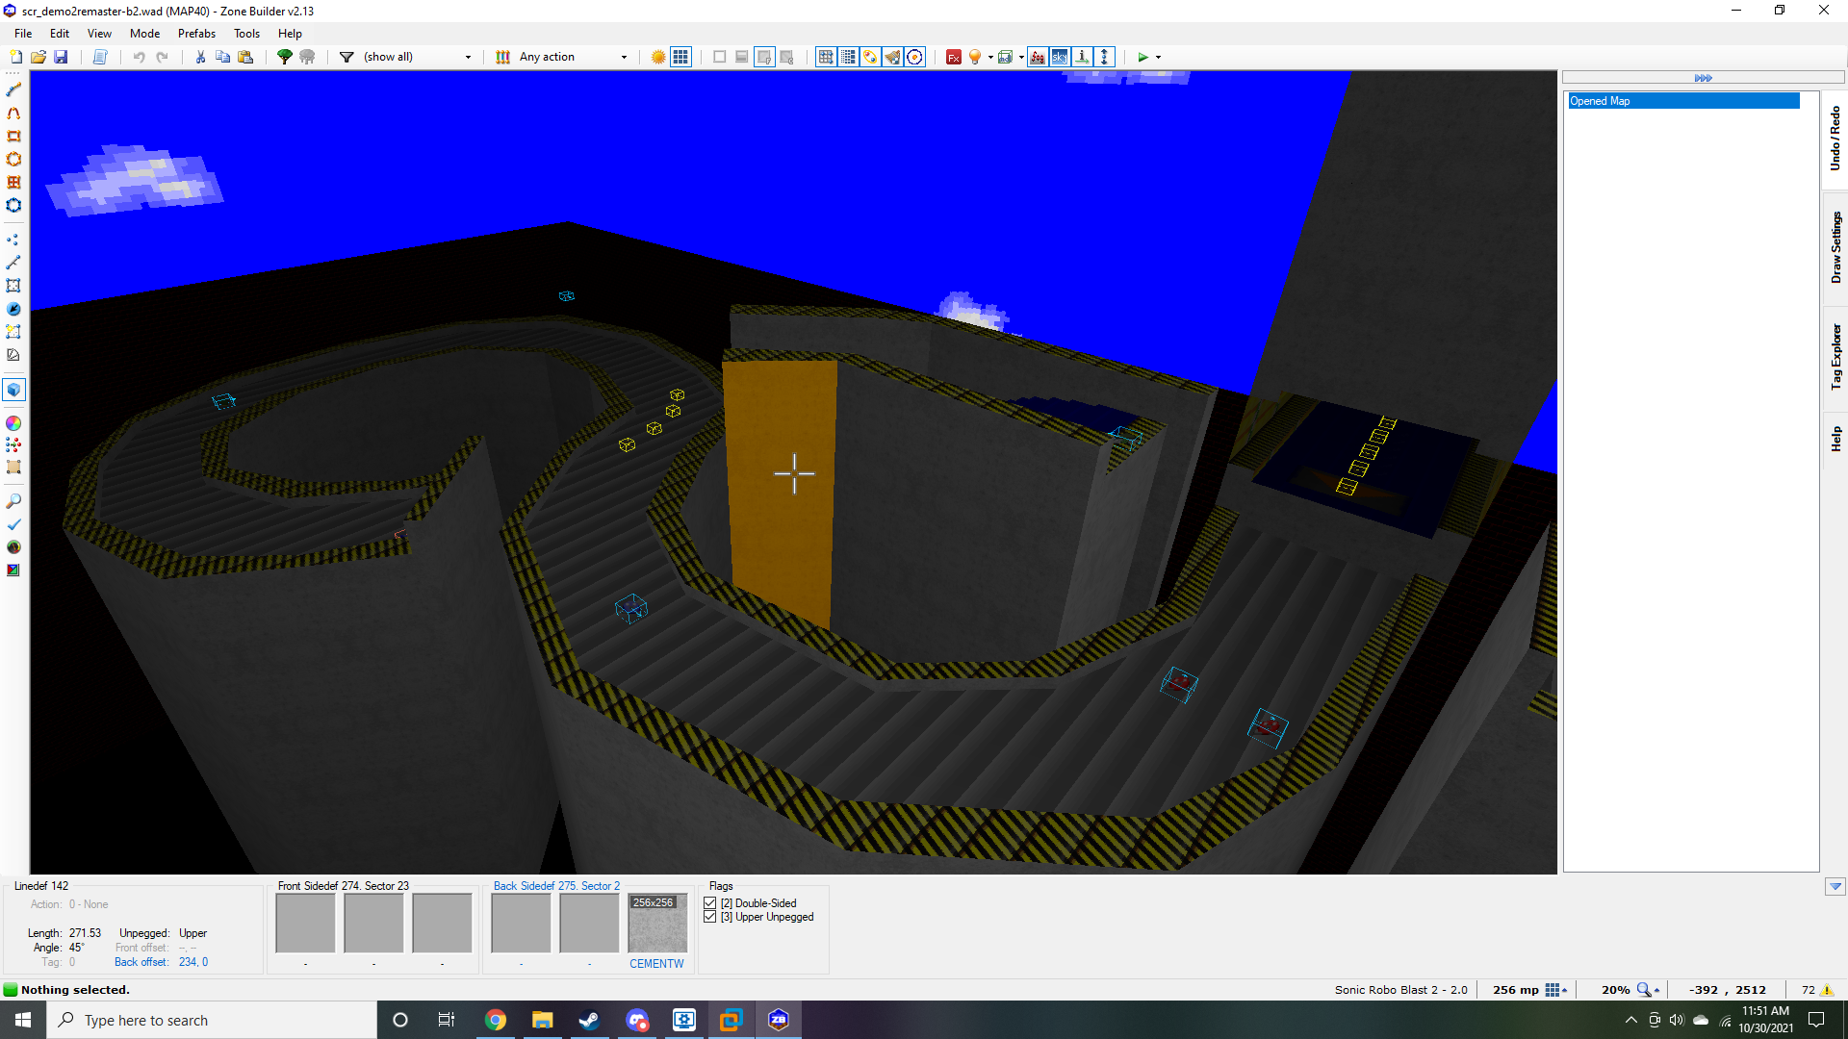Select the Draw Rectangle tool
Viewport: 1848px width, 1039px height.
click(13, 136)
